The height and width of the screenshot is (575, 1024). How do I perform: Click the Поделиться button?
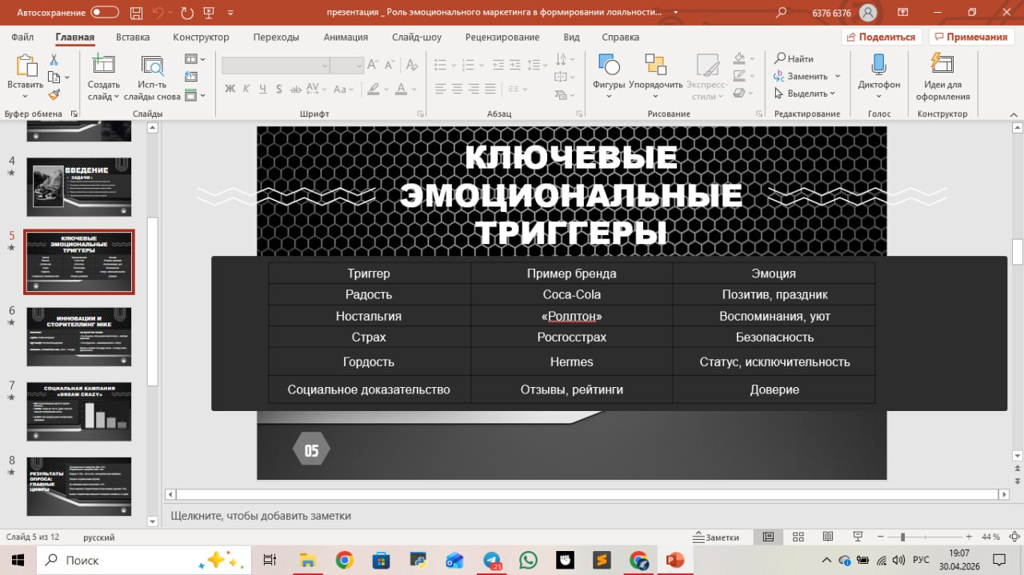[882, 37]
